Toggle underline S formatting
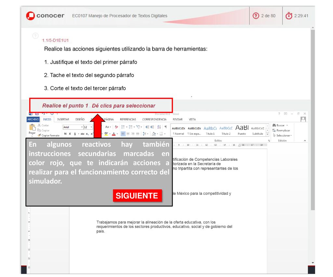The image size is (333, 277). pyautogui.click(x=75, y=134)
